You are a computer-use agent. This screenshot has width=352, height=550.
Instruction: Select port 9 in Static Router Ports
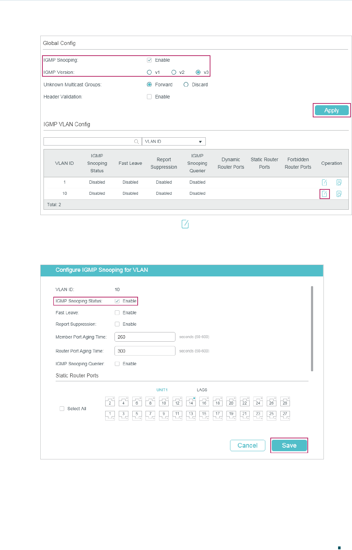click(x=164, y=416)
